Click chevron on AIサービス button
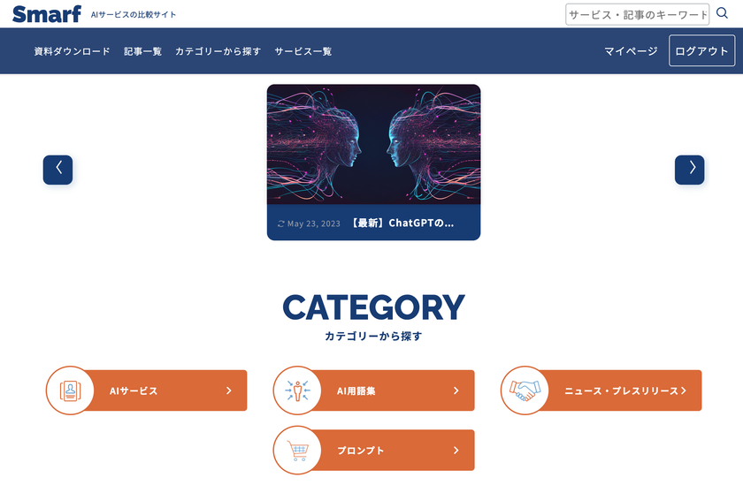 coord(229,390)
